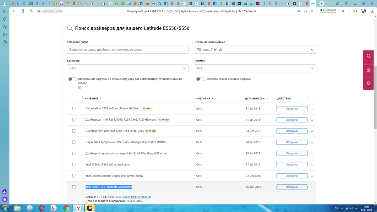
Task: Toggle show only urgent downloads switch
Action: [x=200, y=79]
